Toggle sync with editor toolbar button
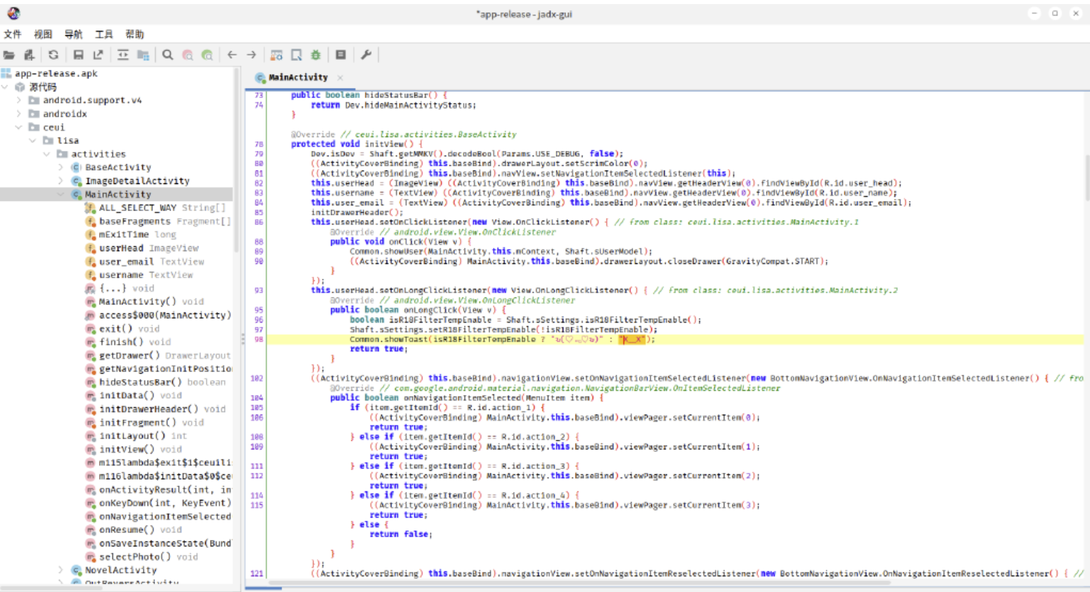This screenshot has width=1090, height=592. (123, 55)
